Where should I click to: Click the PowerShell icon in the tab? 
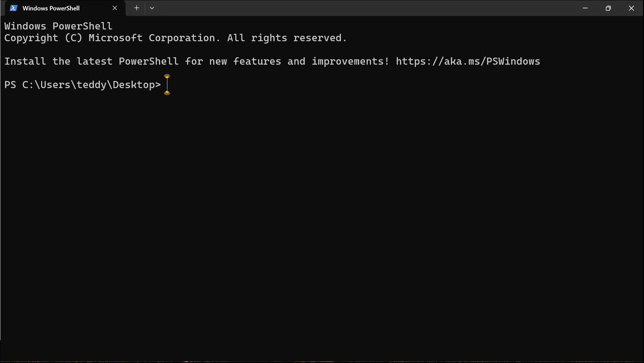click(13, 8)
